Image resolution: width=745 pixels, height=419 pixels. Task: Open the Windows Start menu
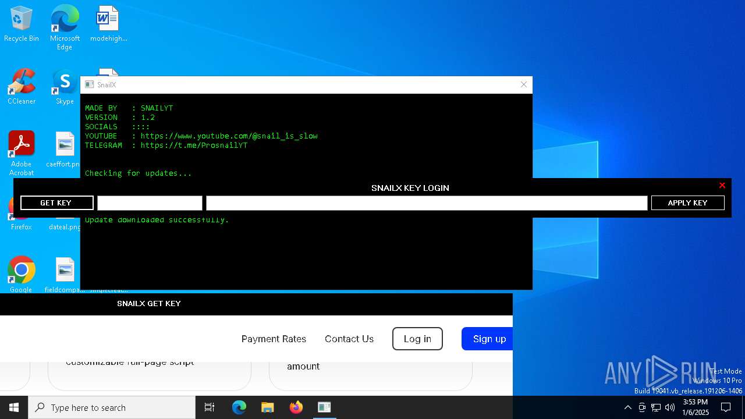pyautogui.click(x=14, y=407)
